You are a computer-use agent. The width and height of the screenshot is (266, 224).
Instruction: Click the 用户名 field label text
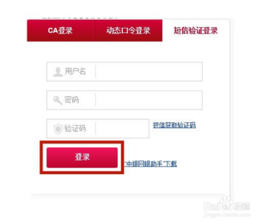tap(75, 71)
